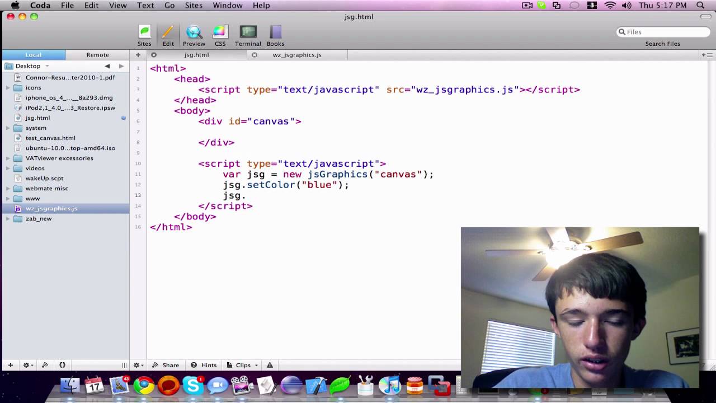Image resolution: width=716 pixels, height=403 pixels.
Task: Open iCal calendar from the Dock
Action: pyautogui.click(x=95, y=385)
